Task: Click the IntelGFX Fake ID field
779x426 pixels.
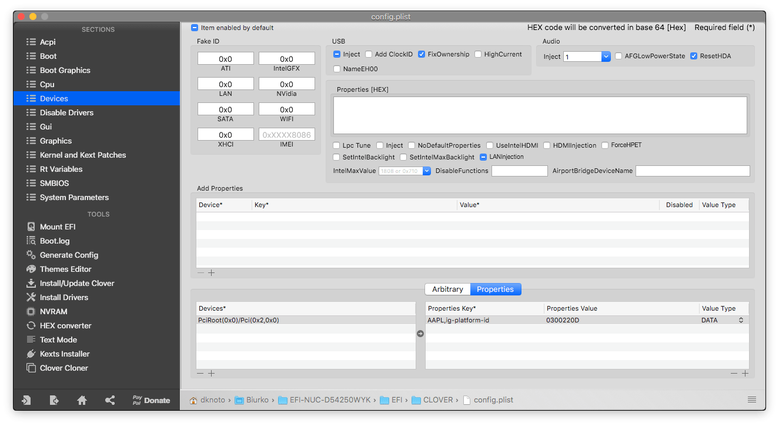Action: coord(287,59)
